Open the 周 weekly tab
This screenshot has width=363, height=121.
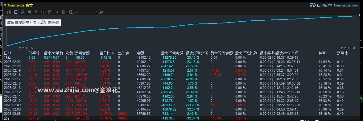point(23,12)
